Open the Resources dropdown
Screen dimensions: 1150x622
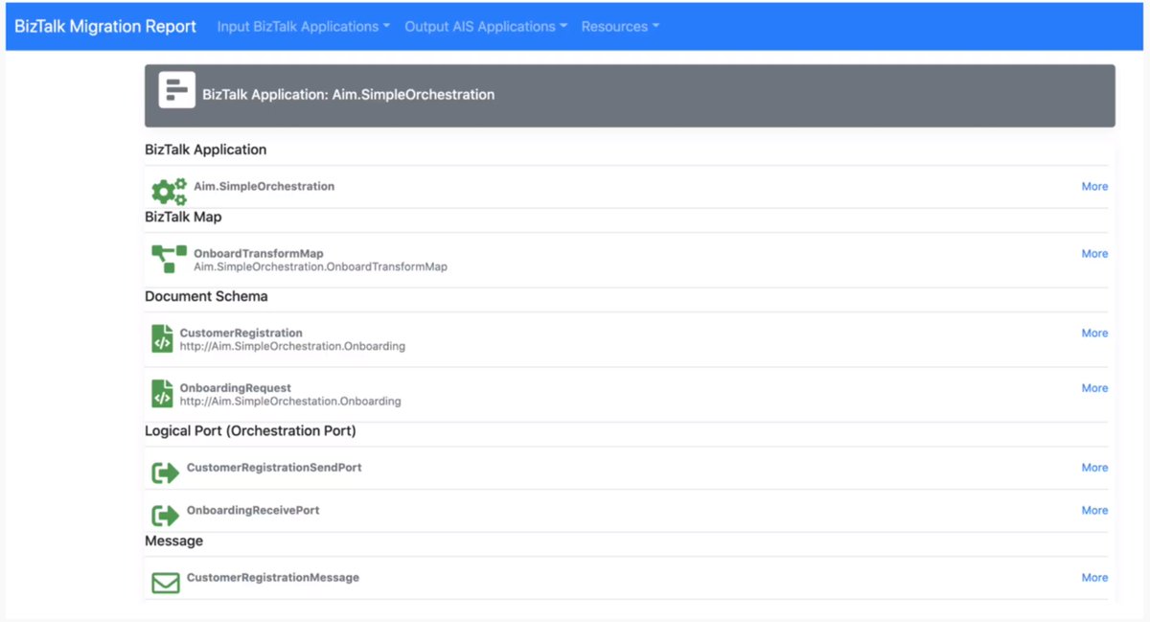point(619,26)
